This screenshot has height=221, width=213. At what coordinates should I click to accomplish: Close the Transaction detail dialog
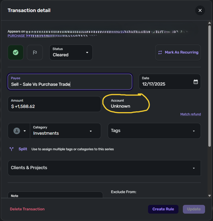point(200,10)
